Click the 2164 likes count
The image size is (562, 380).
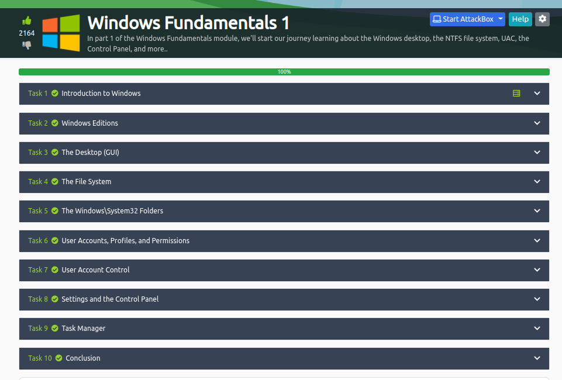[x=26, y=33]
